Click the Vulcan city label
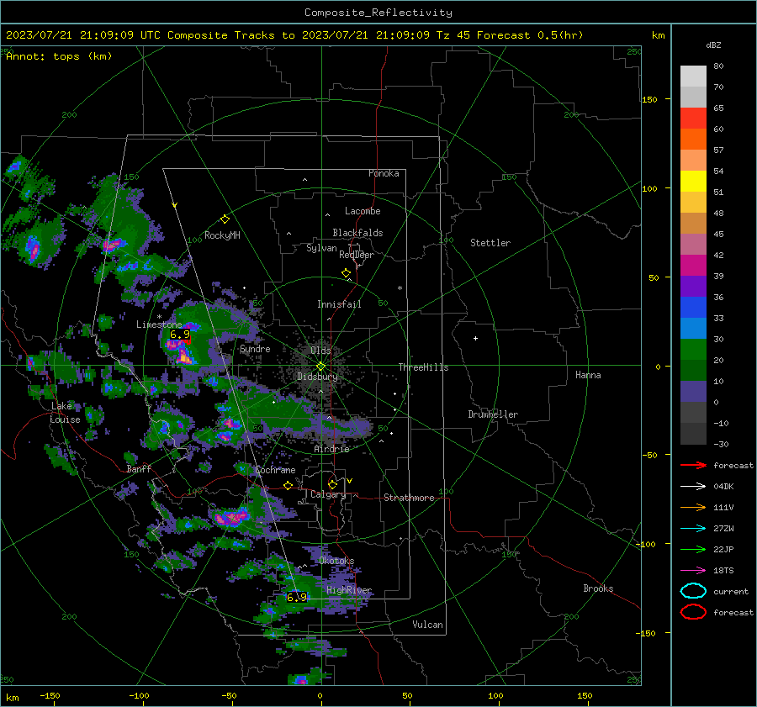The width and height of the screenshot is (757, 707). click(427, 625)
